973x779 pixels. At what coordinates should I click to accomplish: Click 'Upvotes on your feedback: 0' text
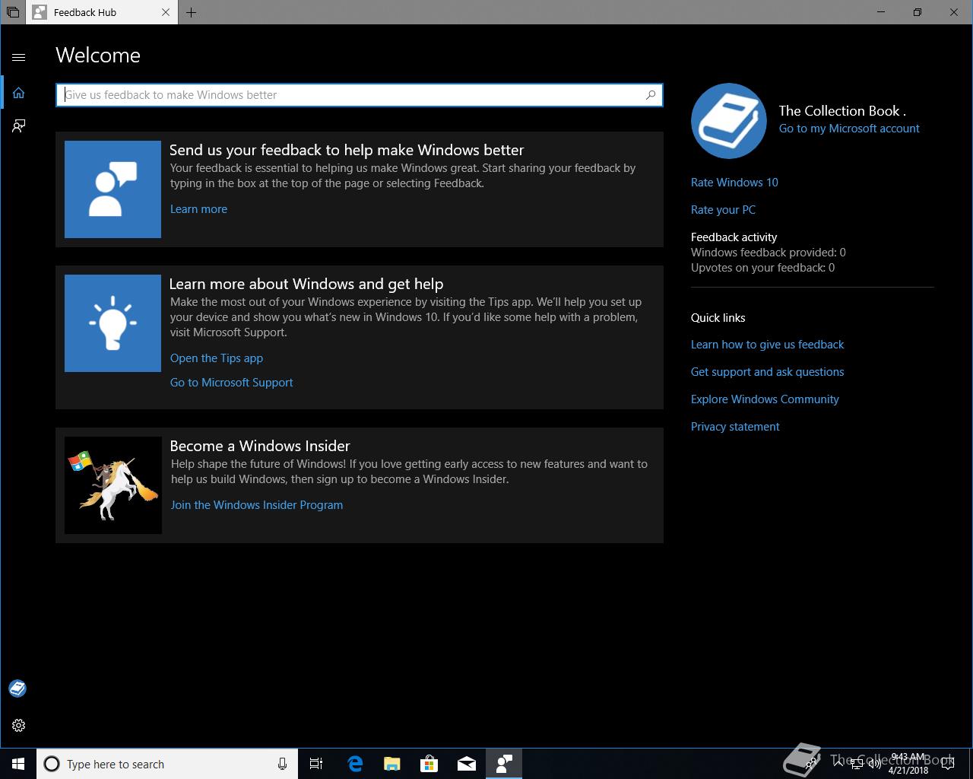click(x=762, y=268)
